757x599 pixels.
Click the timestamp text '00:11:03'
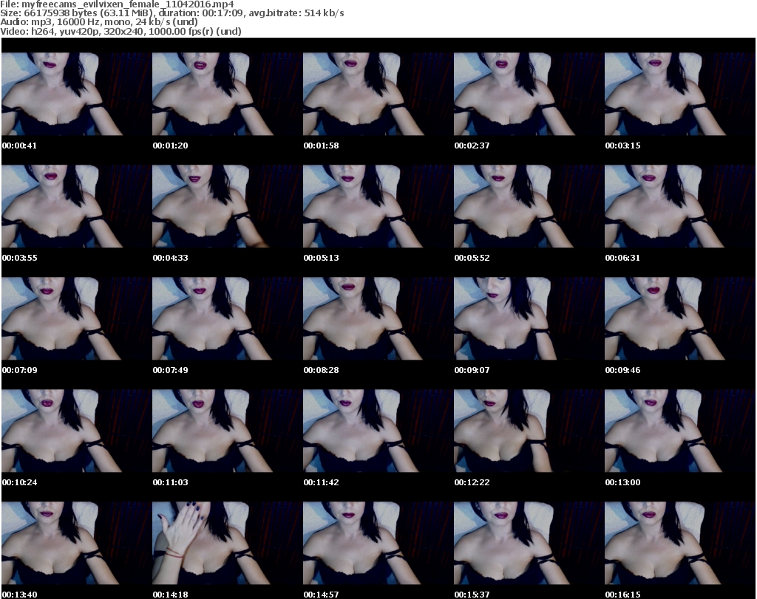(x=171, y=482)
